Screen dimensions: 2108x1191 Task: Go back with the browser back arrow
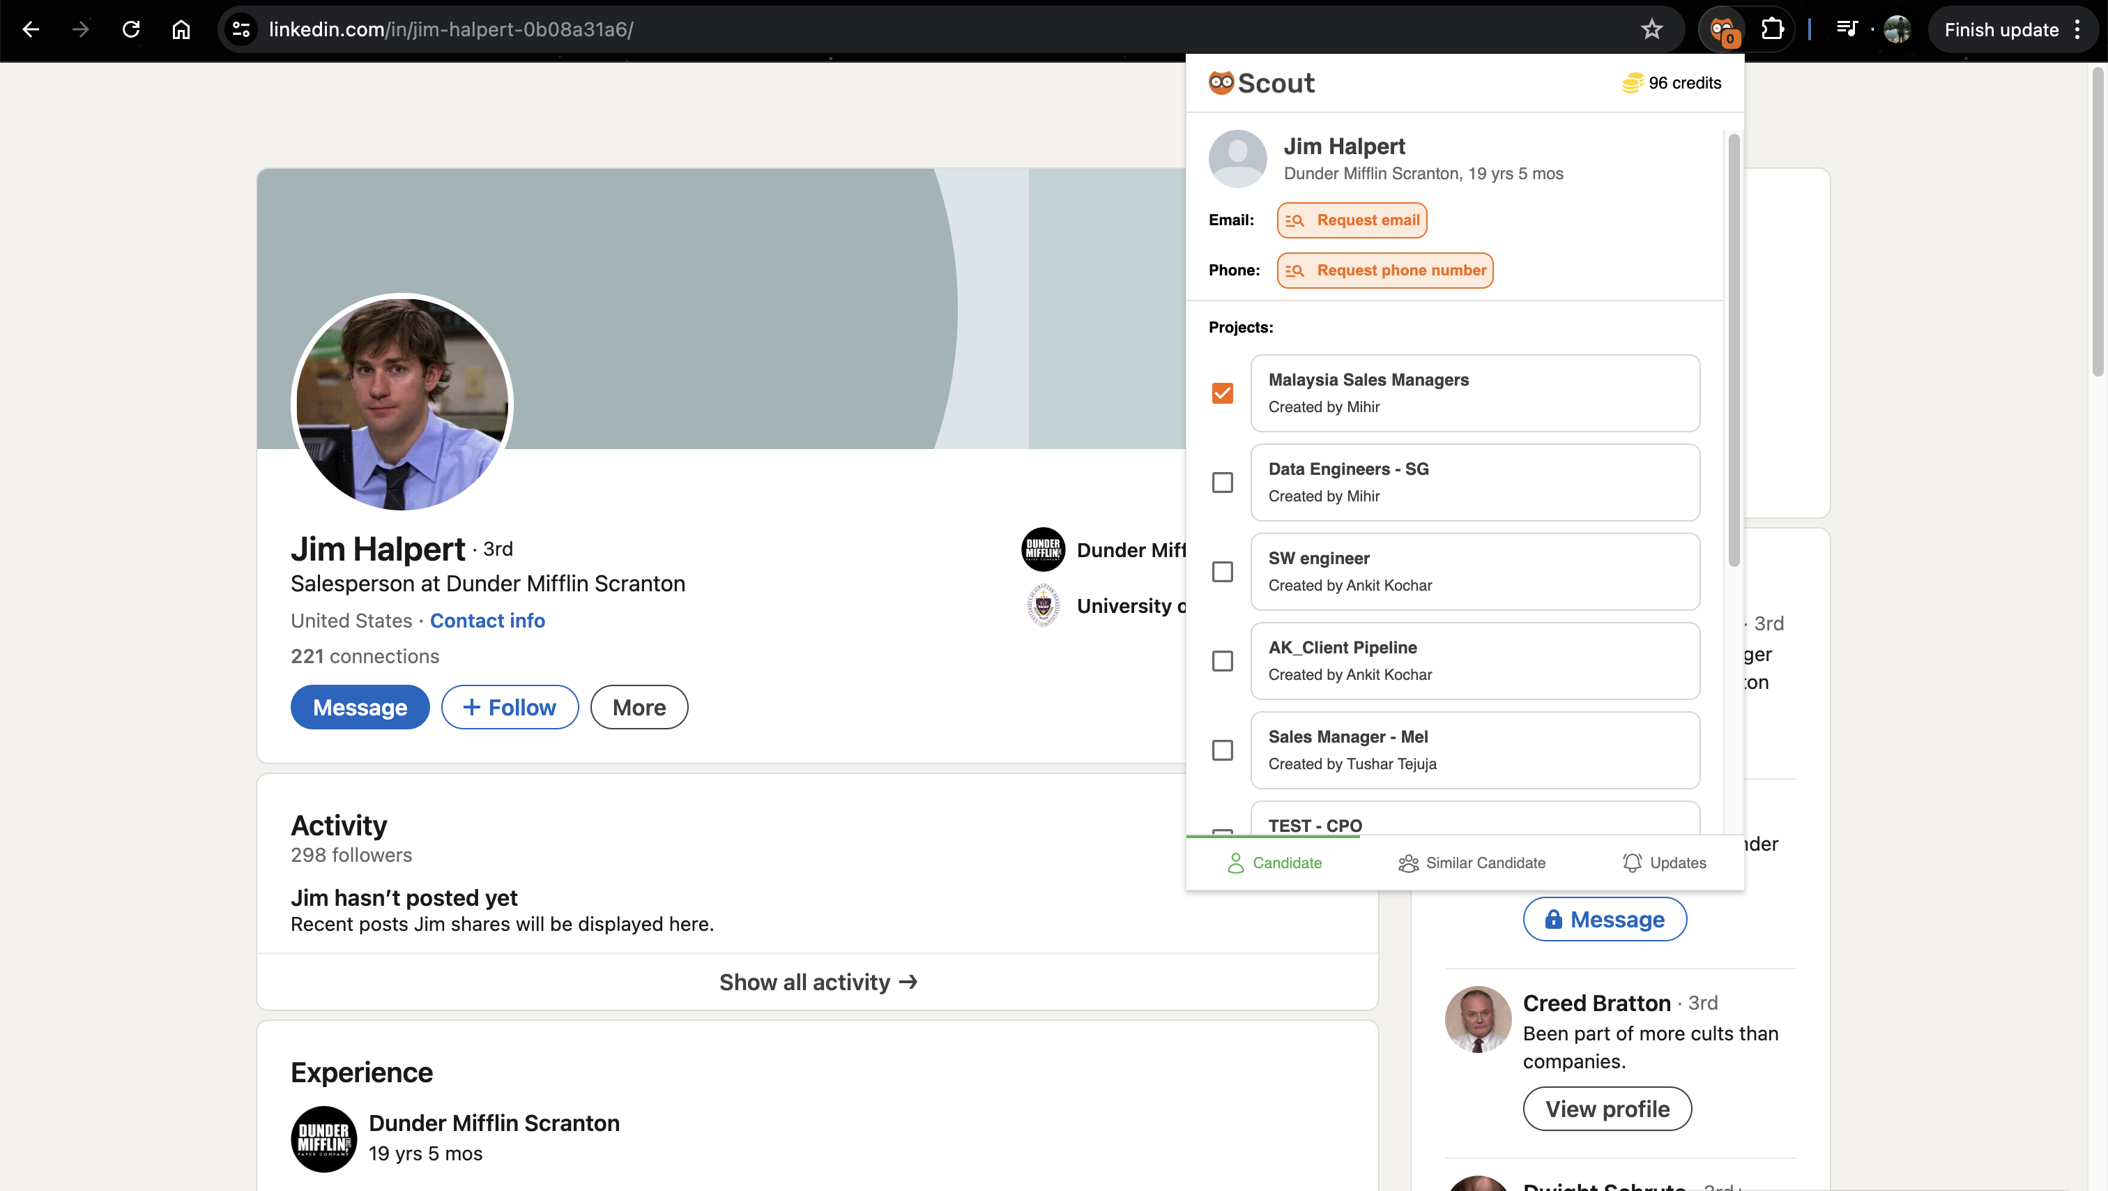(x=31, y=29)
